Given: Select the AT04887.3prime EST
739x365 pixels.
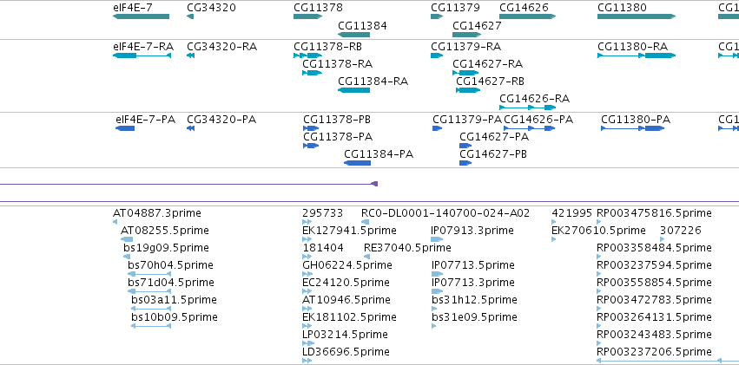Looking at the screenshot, I should coord(115,222).
